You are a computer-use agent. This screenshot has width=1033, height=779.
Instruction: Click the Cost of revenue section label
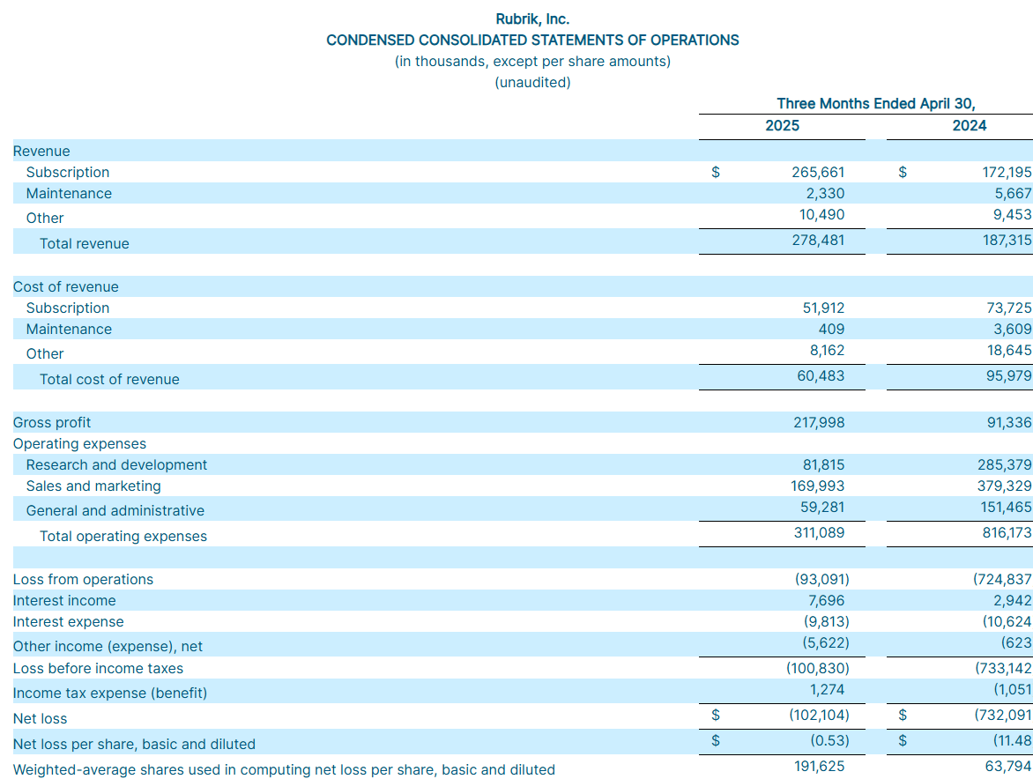tap(65, 287)
